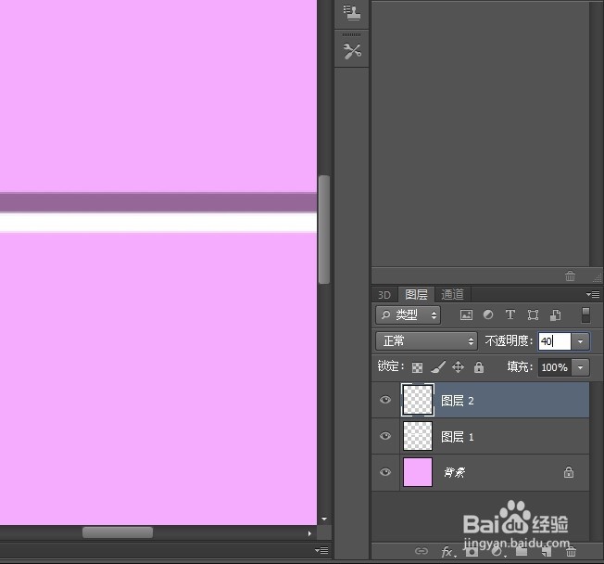
Task: Lock position move icon
Action: click(x=458, y=366)
